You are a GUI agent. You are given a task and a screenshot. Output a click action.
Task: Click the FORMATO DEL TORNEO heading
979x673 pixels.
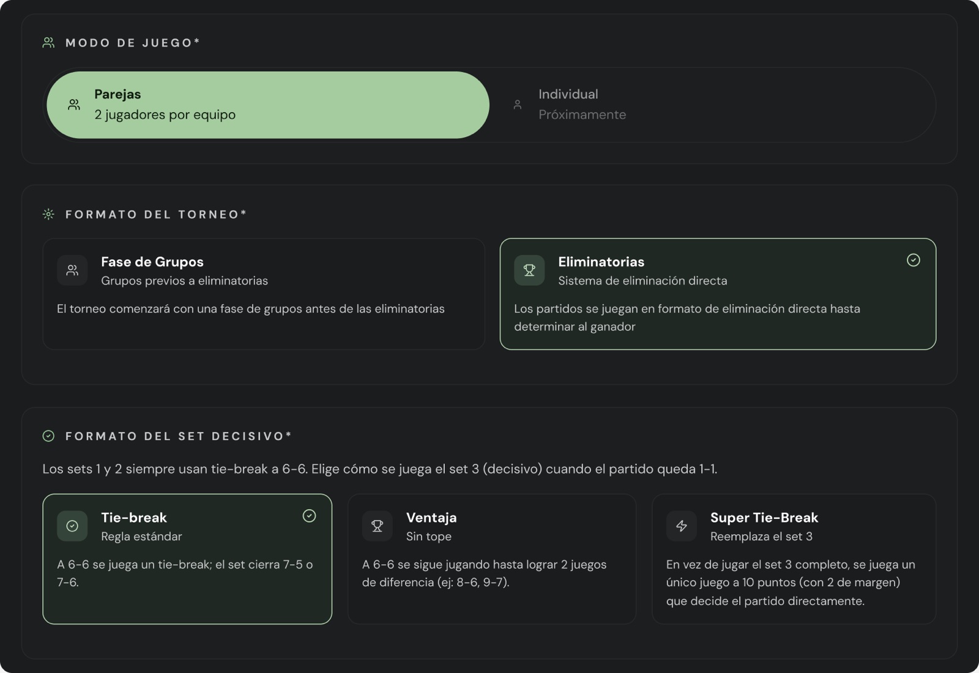coord(156,214)
